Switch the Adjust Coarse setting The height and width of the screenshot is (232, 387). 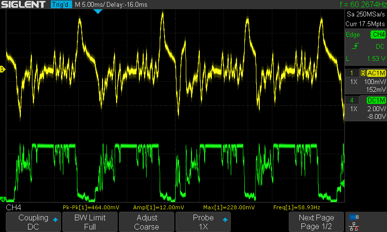pos(147,222)
